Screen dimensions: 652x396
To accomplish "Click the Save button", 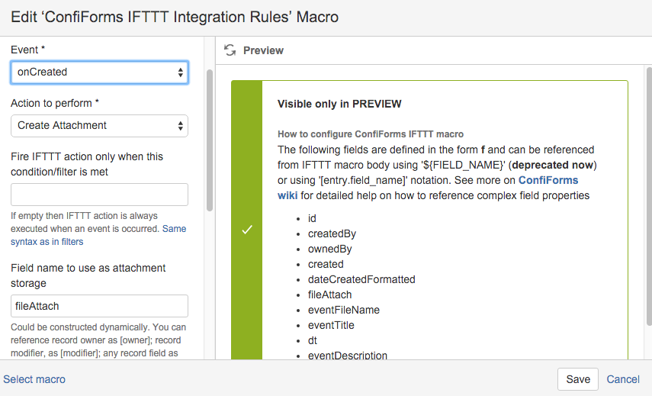I will 578,379.
